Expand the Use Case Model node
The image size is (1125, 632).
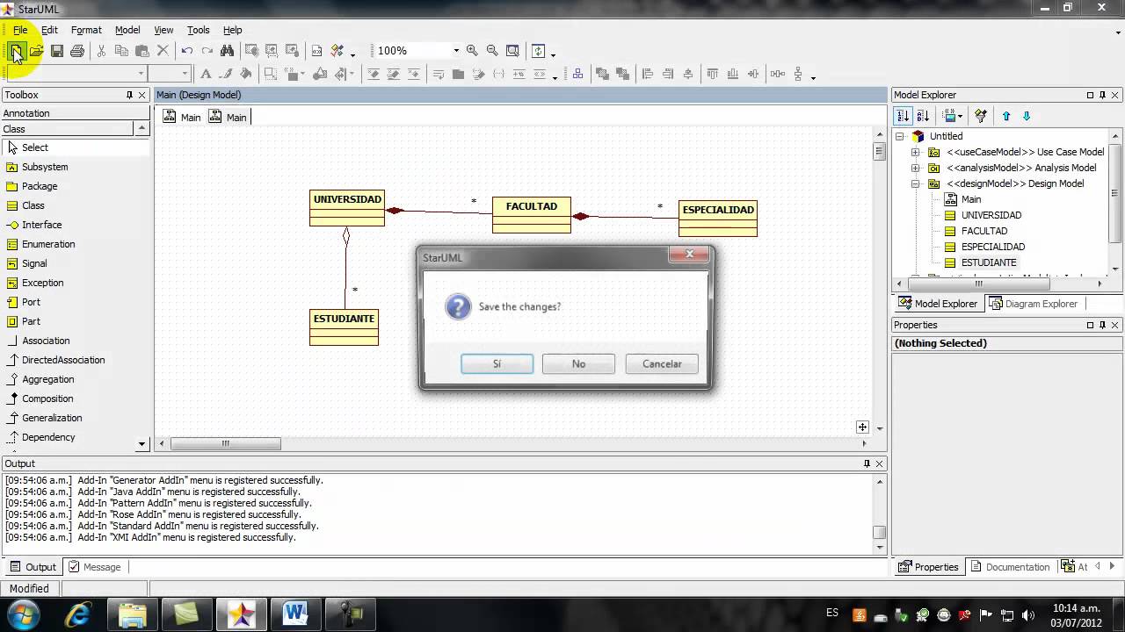[x=916, y=152]
